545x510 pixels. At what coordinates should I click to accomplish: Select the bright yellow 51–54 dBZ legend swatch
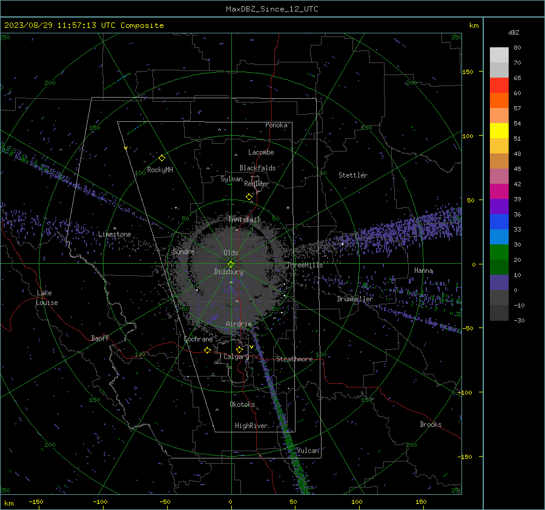tap(499, 131)
